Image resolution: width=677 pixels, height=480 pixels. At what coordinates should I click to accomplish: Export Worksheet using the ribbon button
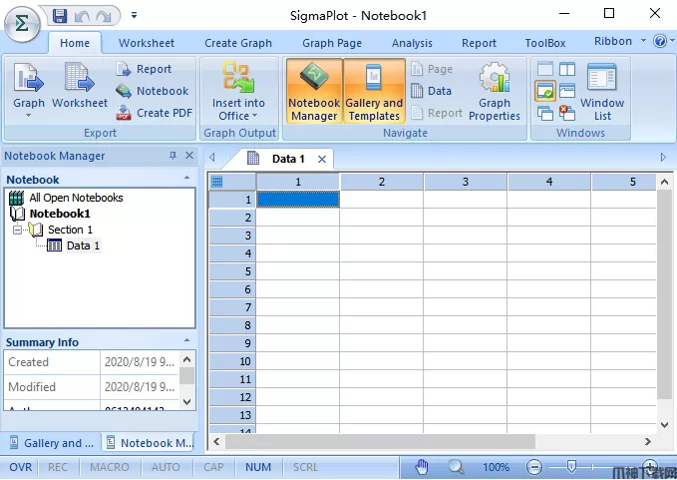tap(80, 85)
